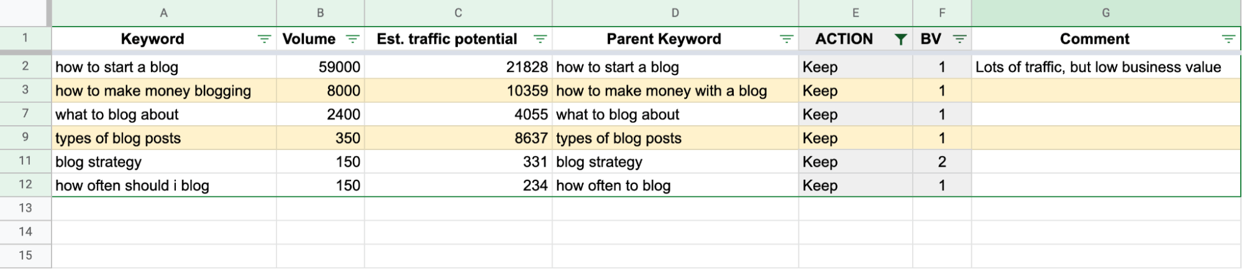Screen dimensions: 1242x269
Task: Open the Keyword column filter icon
Action: (x=264, y=40)
